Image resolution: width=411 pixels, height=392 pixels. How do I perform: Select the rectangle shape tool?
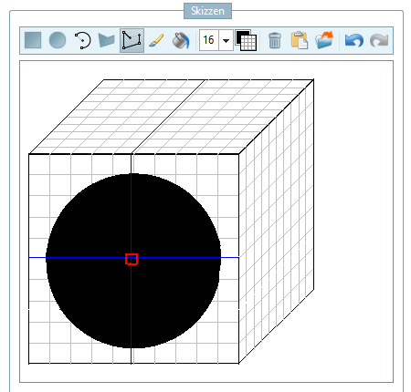pos(33,40)
